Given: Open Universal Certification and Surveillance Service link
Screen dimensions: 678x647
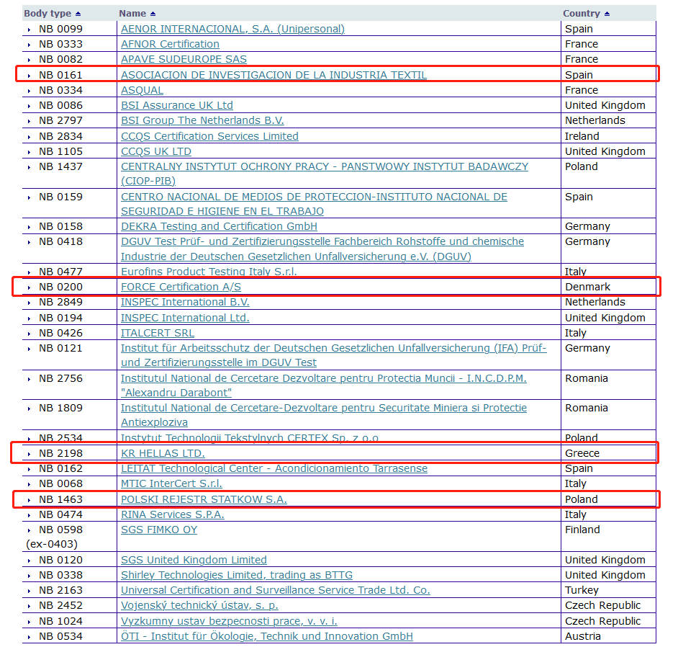Looking at the screenshot, I should (x=276, y=590).
